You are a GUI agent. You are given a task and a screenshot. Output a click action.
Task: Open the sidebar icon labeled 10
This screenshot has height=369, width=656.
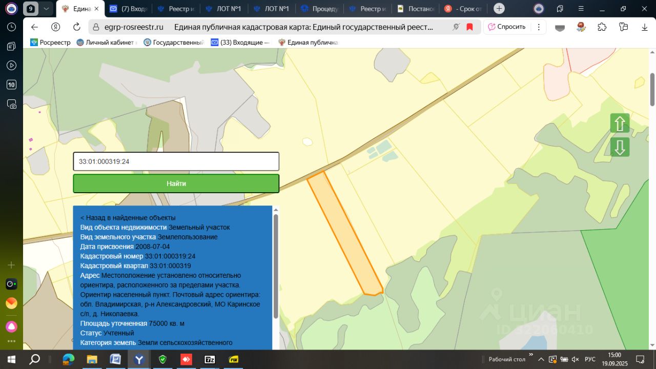pos(11,85)
